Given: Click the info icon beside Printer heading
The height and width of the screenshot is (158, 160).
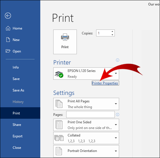Looking at the screenshot, I should 117,60.
